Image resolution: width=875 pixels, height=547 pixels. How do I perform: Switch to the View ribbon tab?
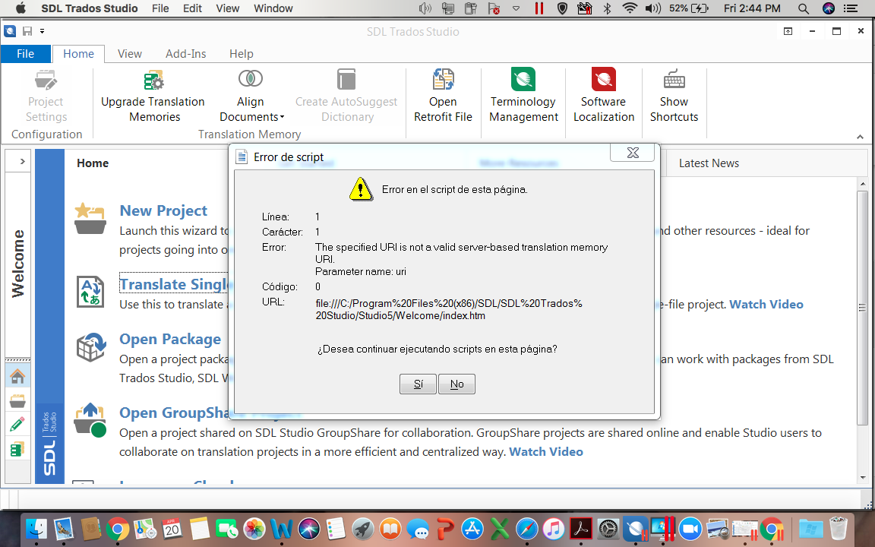[130, 54]
